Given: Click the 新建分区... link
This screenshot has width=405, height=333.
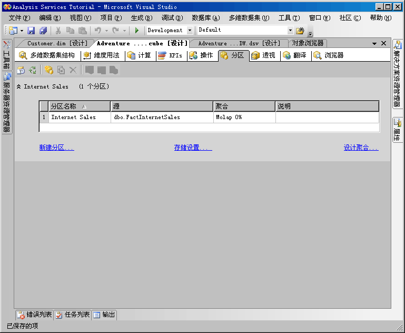Looking at the screenshot, I should 56,148.
